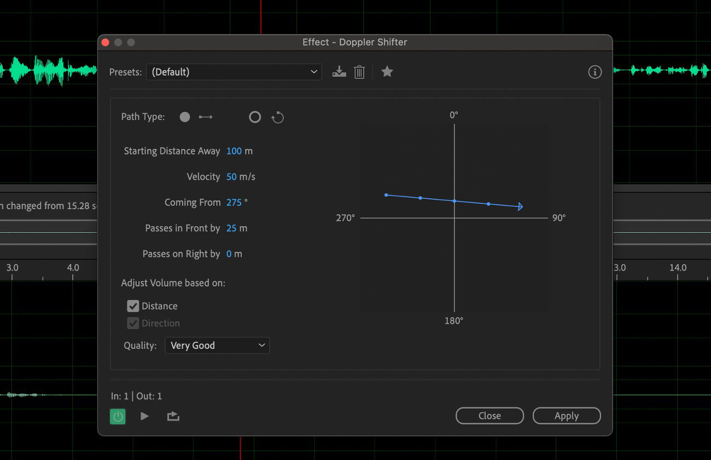Toggle the Direction volume checkbox
This screenshot has width=711, height=460.
point(133,323)
